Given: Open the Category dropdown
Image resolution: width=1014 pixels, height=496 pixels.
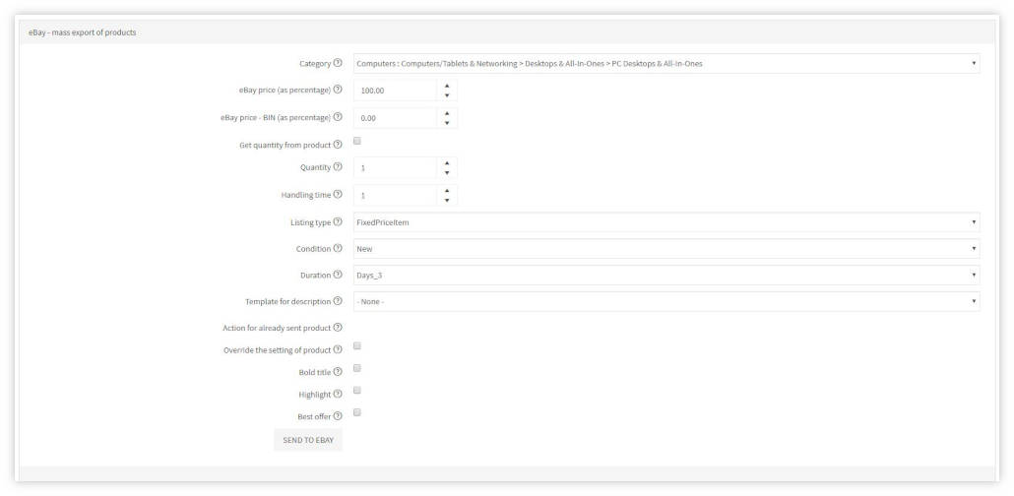Looking at the screenshot, I should pyautogui.click(x=666, y=63).
